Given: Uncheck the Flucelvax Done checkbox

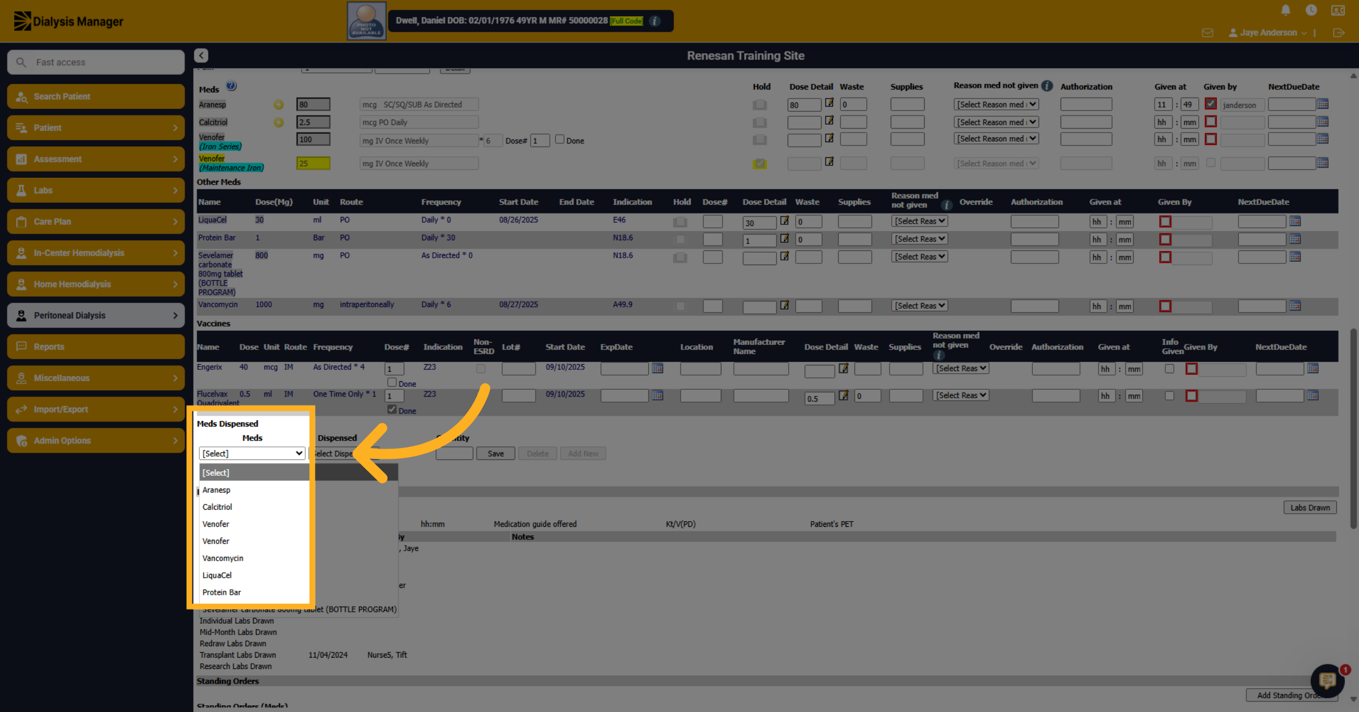Looking at the screenshot, I should point(392,409).
